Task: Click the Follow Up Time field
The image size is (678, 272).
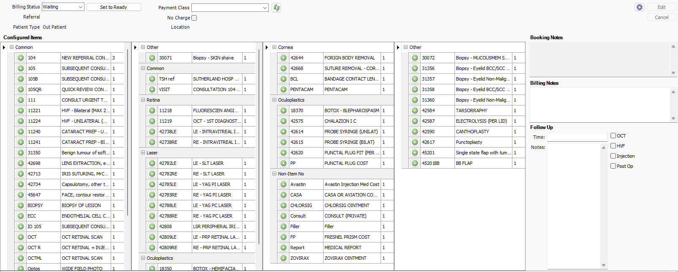Action: pyautogui.click(x=577, y=137)
